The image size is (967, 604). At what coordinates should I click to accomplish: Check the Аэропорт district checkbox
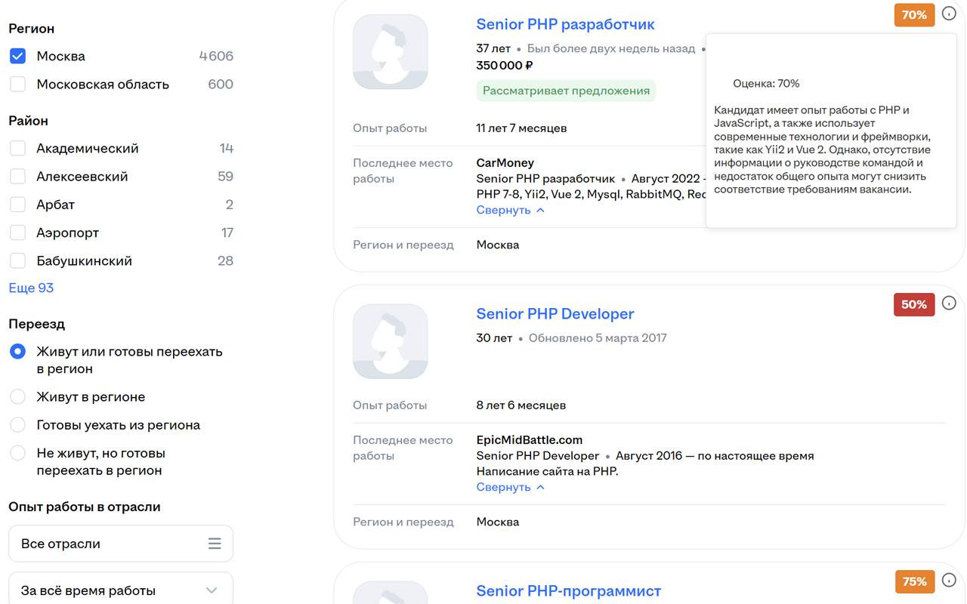coord(17,233)
